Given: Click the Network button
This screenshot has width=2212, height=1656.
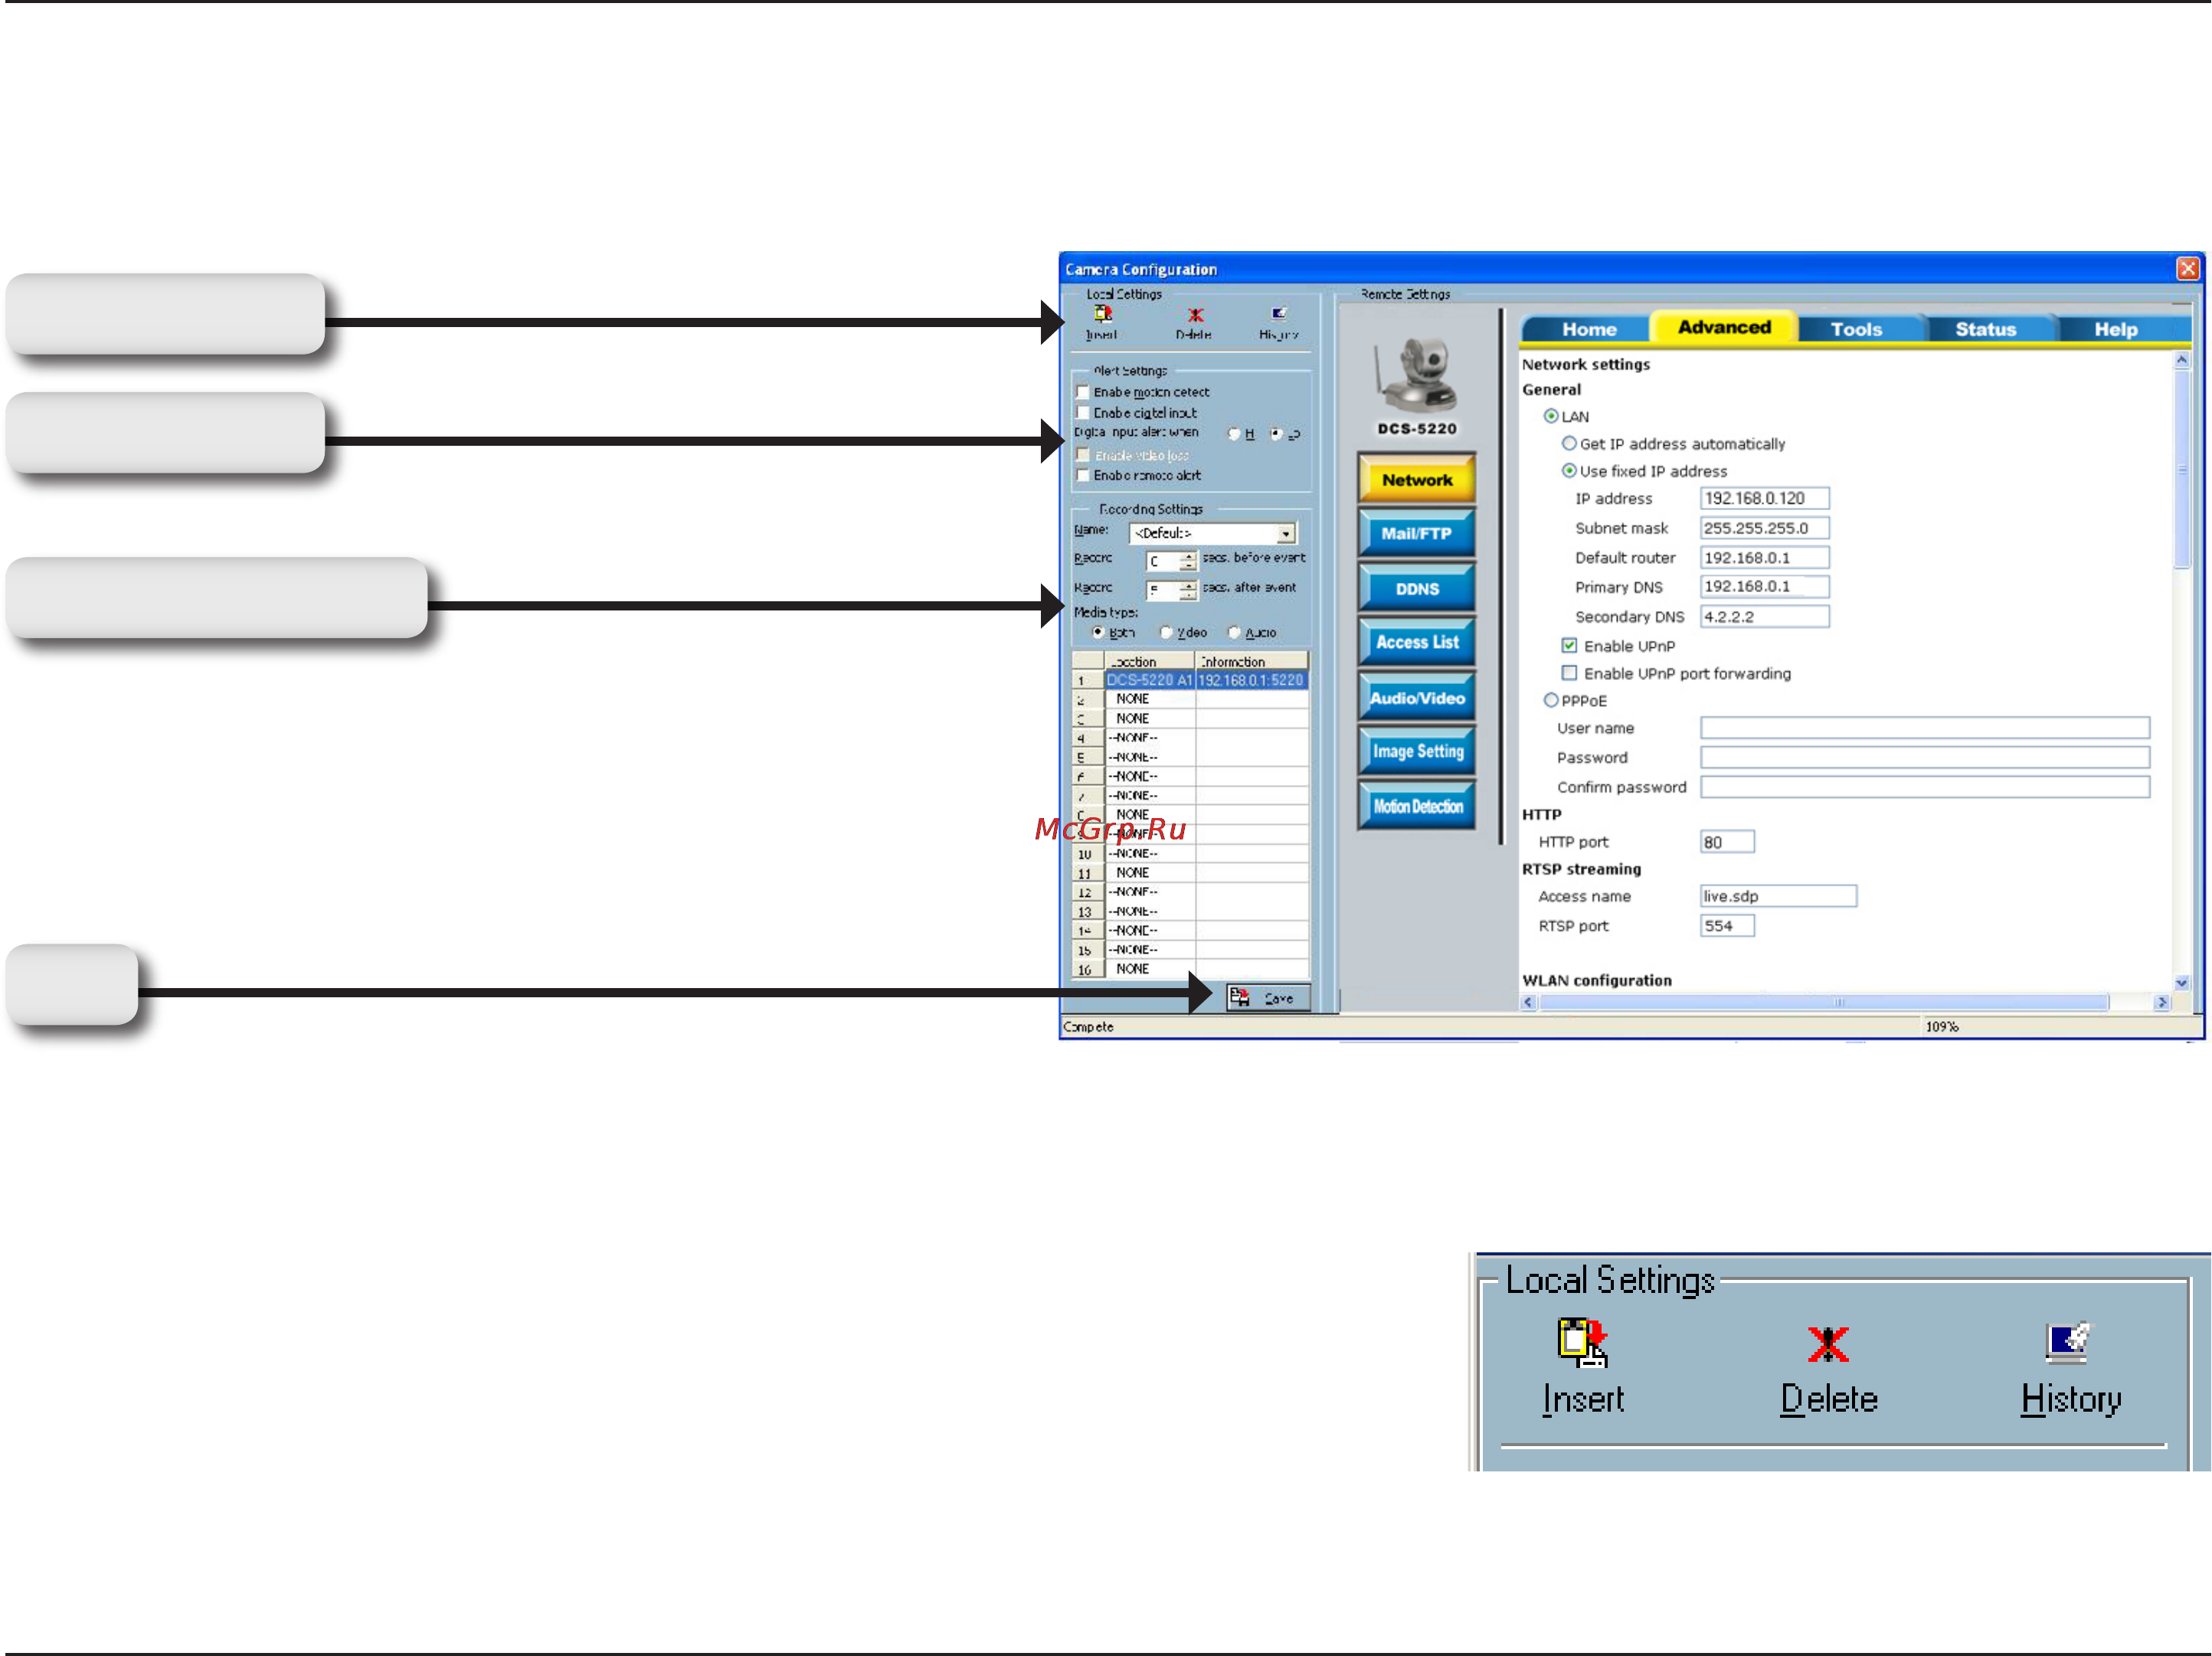Looking at the screenshot, I should pos(1417,479).
